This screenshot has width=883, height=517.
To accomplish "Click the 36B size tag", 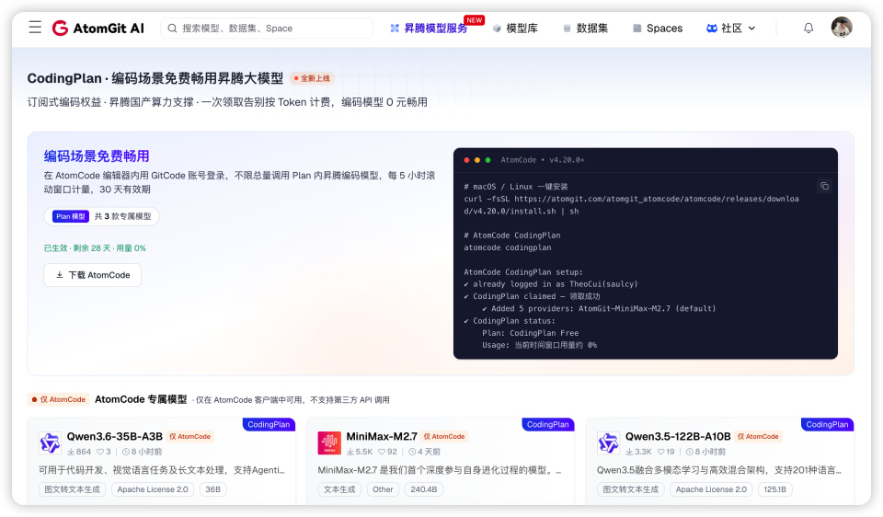I will click(x=212, y=489).
